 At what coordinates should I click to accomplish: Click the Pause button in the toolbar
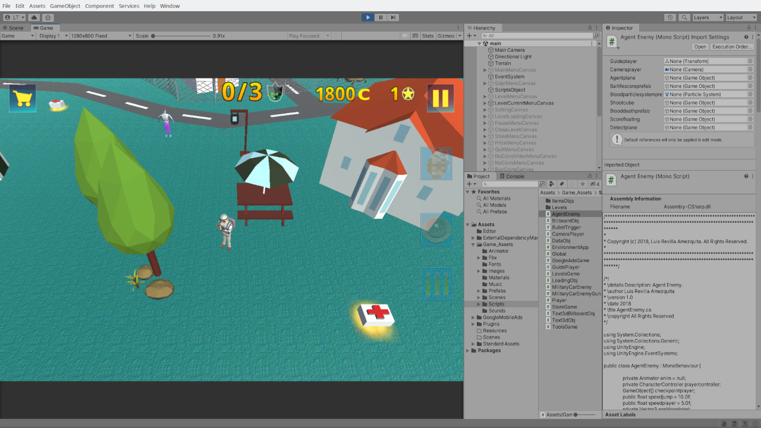click(380, 17)
